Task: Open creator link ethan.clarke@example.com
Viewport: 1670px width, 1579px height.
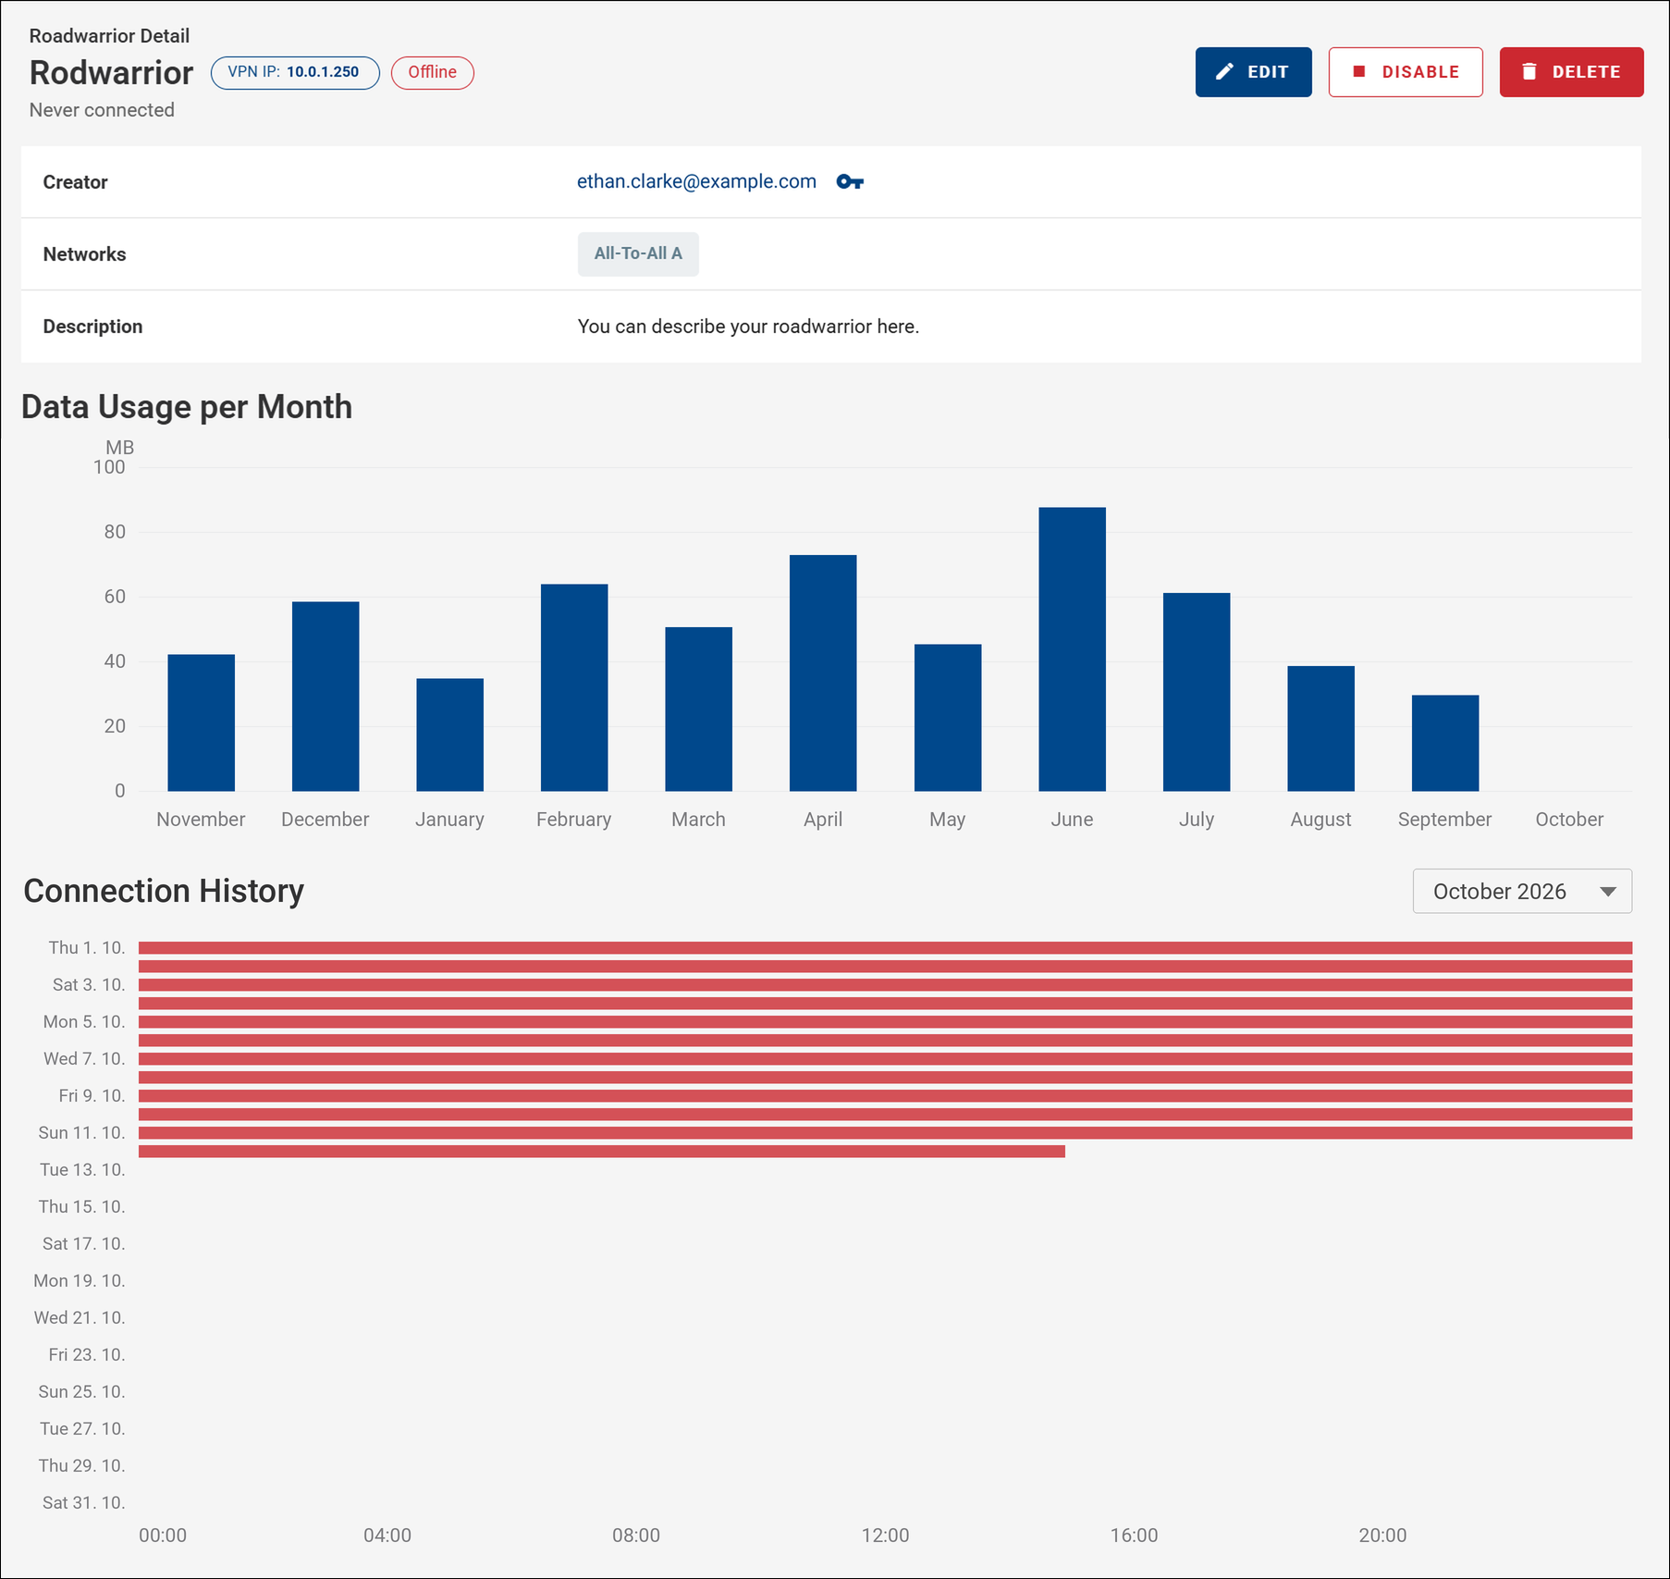Action: pos(696,181)
